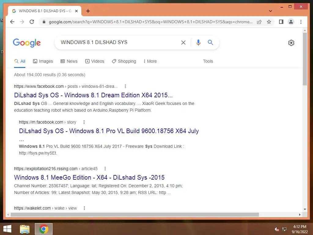Viewport: 313px width, 235px height.
Task: Start voice search with the microphone
Action: click(x=198, y=42)
